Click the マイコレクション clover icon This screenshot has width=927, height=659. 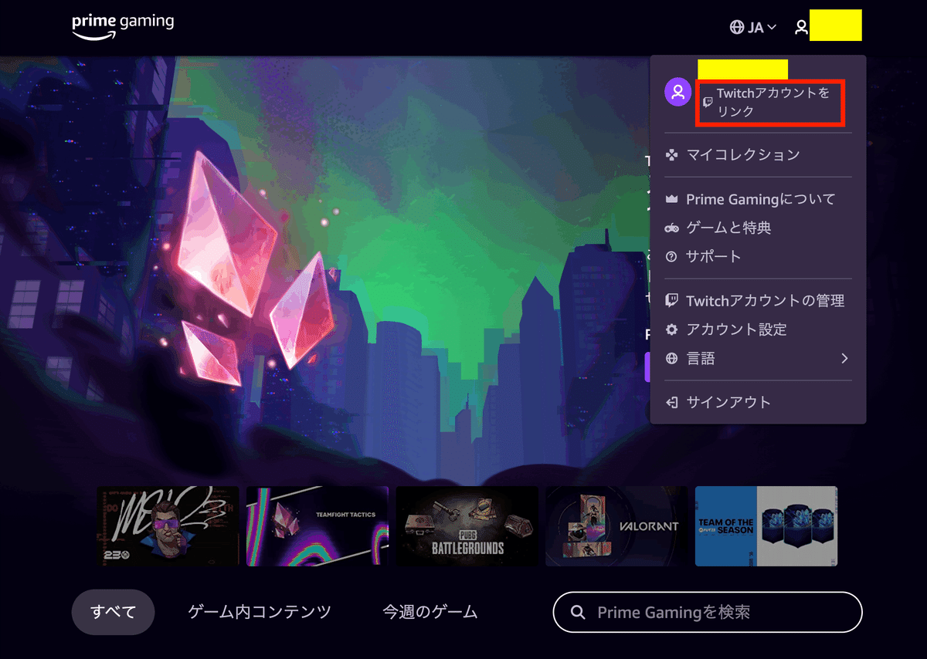(x=672, y=155)
